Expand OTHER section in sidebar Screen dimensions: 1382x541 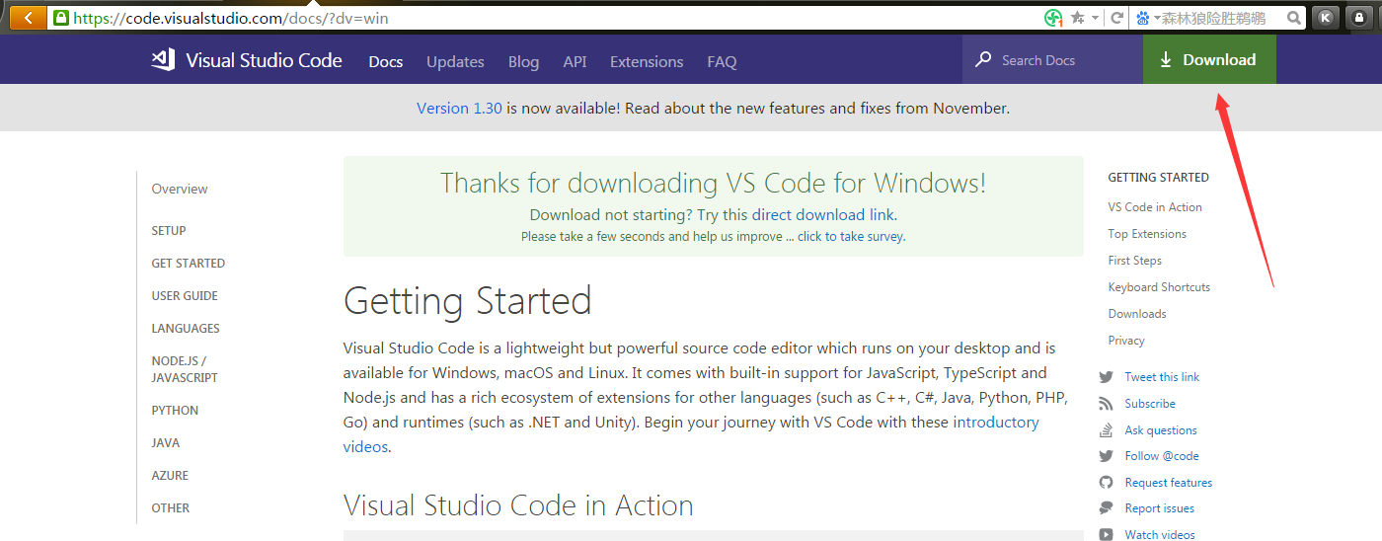click(171, 508)
